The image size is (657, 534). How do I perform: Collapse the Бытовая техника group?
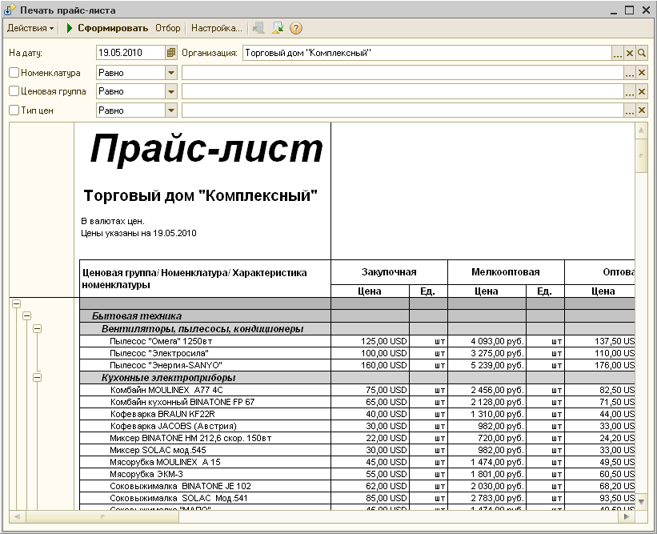coord(27,316)
